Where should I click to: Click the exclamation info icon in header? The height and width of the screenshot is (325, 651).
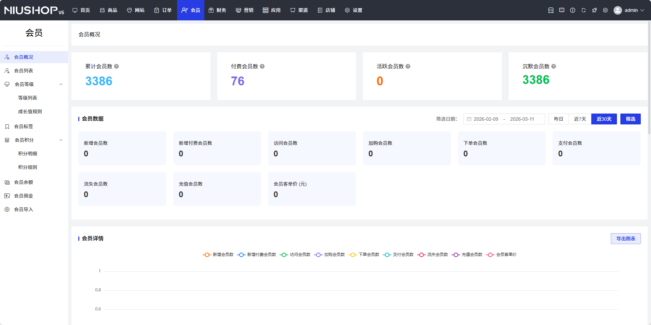click(573, 10)
